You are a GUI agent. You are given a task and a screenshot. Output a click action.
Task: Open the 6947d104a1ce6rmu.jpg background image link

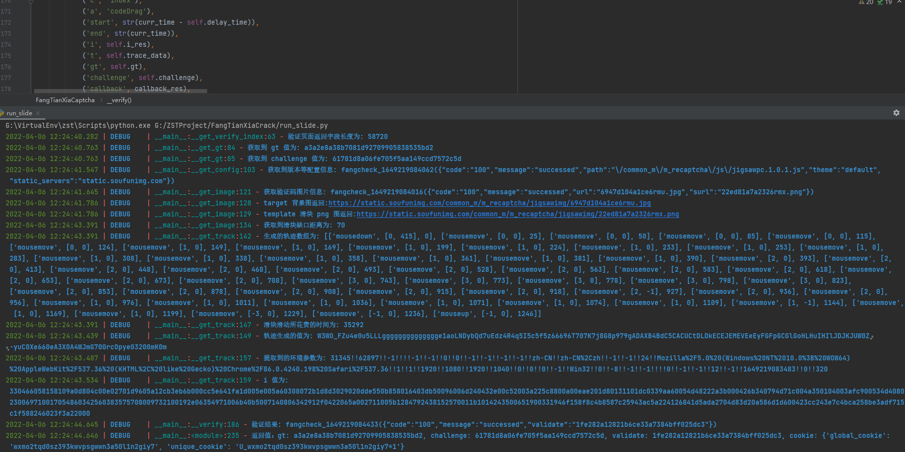coord(489,203)
